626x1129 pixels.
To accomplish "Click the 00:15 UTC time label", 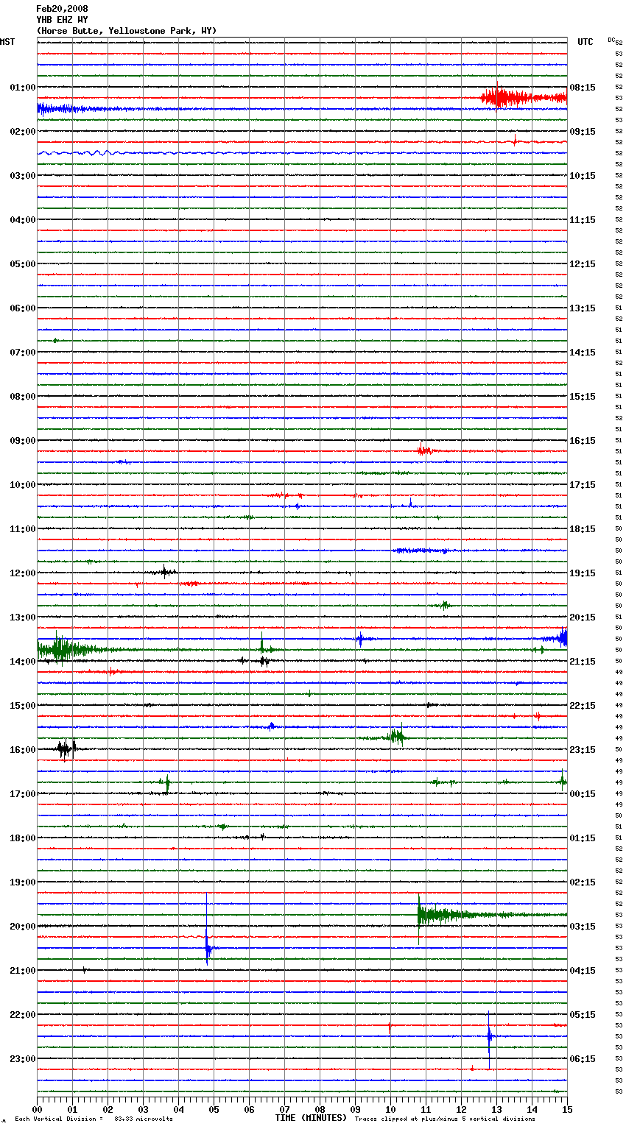I will pyautogui.click(x=583, y=794).
